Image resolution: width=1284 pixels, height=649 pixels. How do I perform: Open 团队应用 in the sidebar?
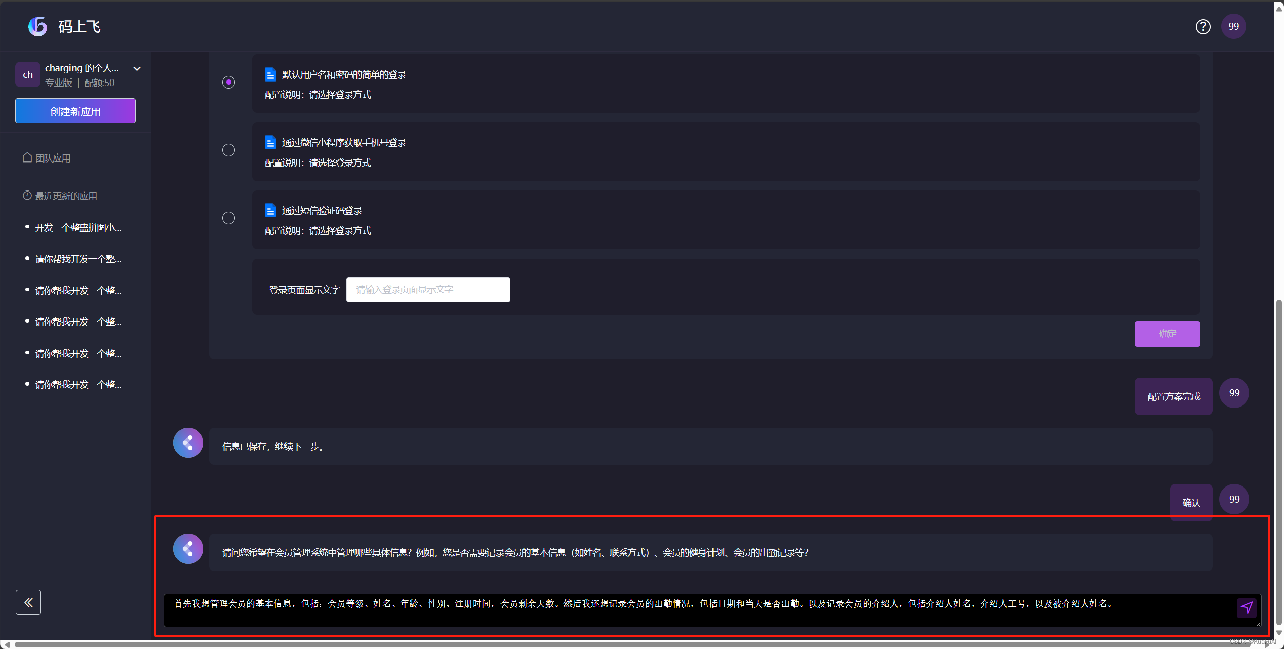click(52, 158)
